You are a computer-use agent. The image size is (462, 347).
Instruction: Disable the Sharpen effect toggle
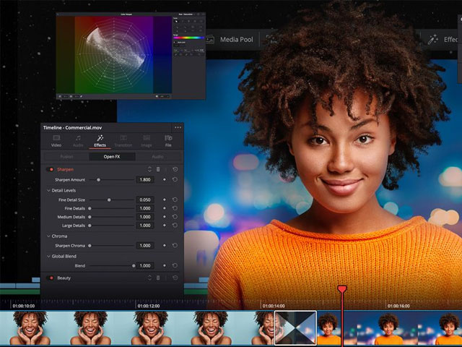tap(51, 169)
